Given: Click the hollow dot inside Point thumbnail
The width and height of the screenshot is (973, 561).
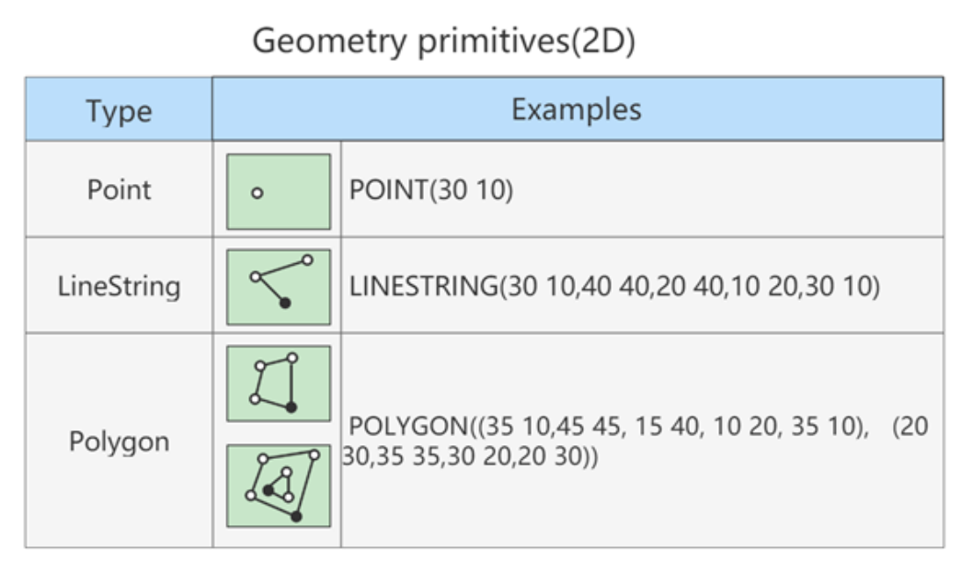Looking at the screenshot, I should (x=258, y=193).
